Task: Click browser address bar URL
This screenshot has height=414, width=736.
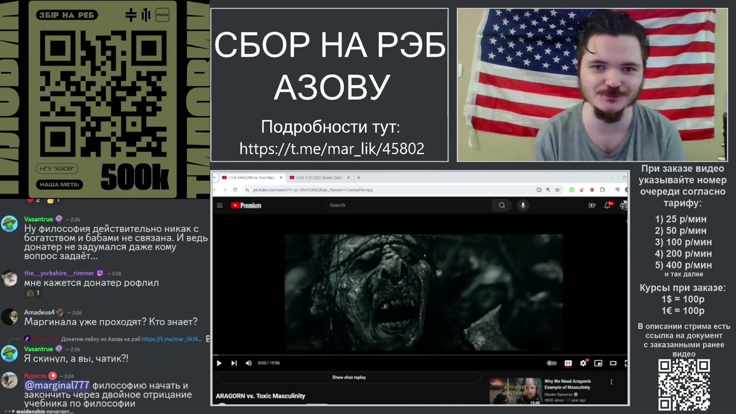Action: [x=313, y=190]
